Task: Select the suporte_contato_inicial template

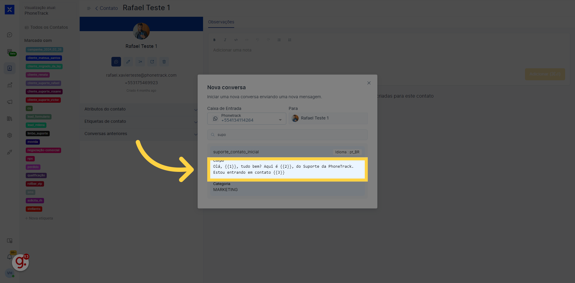Action: click(x=287, y=171)
